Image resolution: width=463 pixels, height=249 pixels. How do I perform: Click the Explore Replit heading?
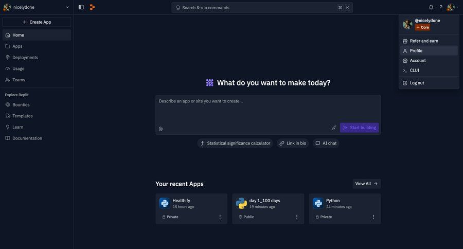pyautogui.click(x=17, y=95)
